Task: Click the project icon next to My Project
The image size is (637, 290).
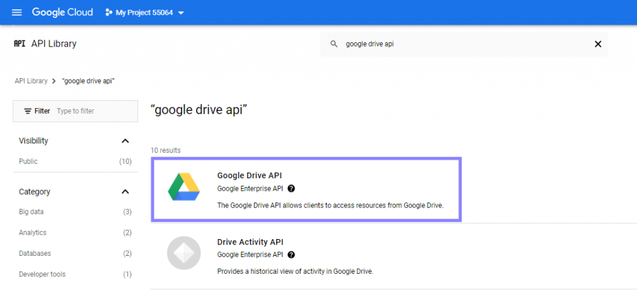Action: [108, 12]
